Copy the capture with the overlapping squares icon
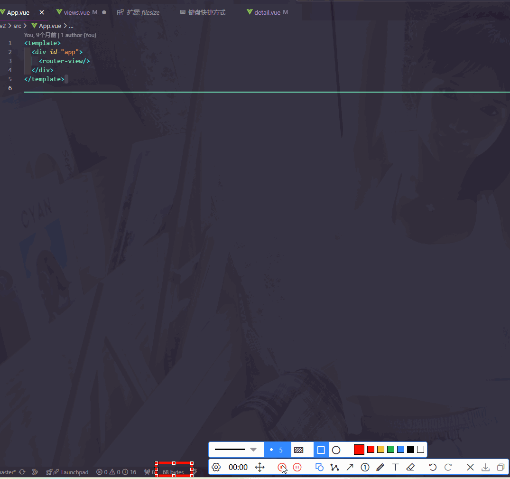Screen dimensions: 510x479 pos(501,467)
